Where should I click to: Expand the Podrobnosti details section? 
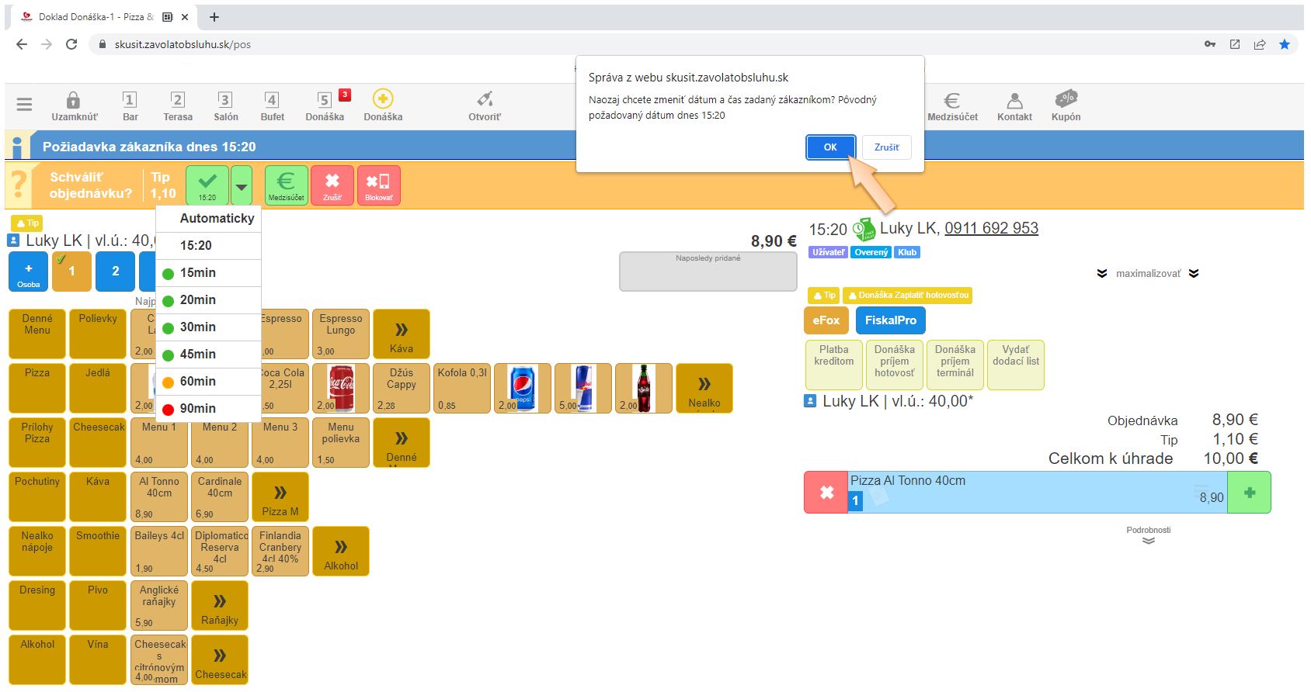click(x=1149, y=536)
